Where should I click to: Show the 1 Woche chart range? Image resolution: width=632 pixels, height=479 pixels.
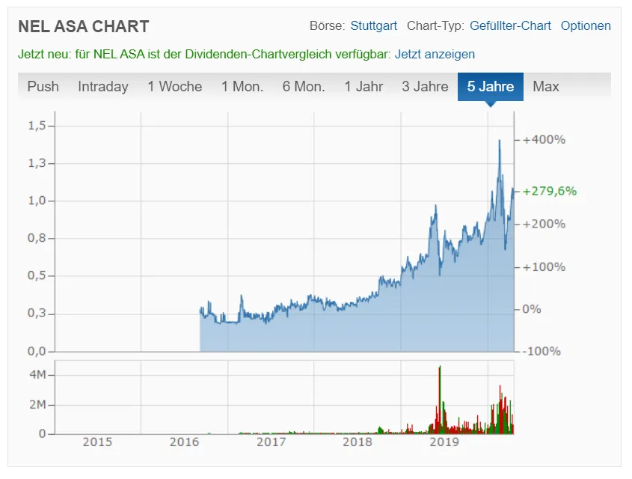(x=174, y=87)
